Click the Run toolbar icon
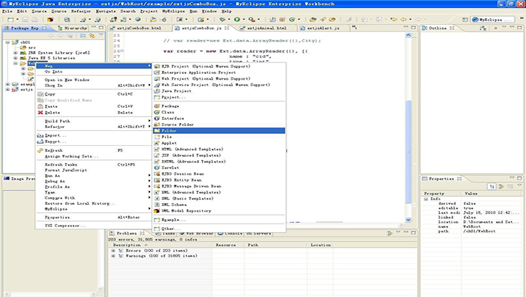The width and height of the screenshot is (526, 297). (237, 20)
